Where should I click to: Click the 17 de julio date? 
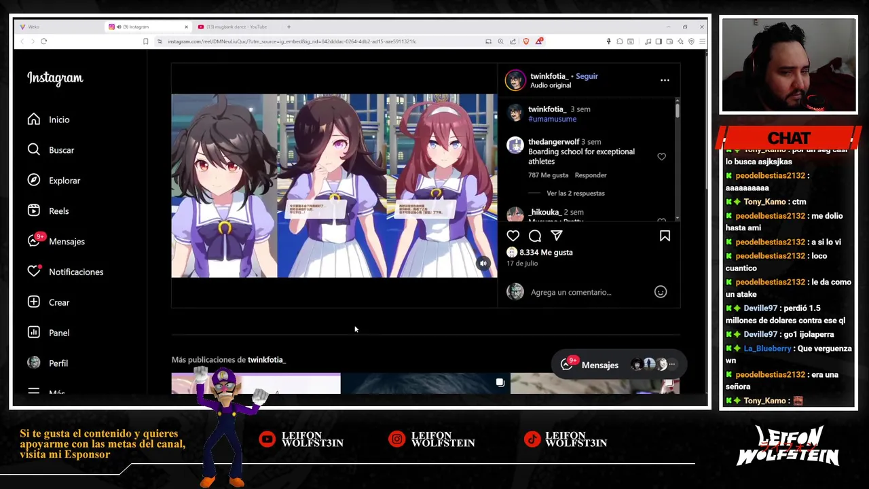coord(522,264)
